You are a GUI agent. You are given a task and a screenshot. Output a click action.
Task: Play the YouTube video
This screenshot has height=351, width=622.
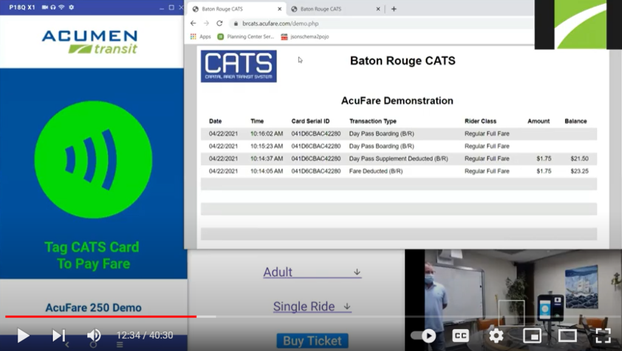tap(23, 336)
